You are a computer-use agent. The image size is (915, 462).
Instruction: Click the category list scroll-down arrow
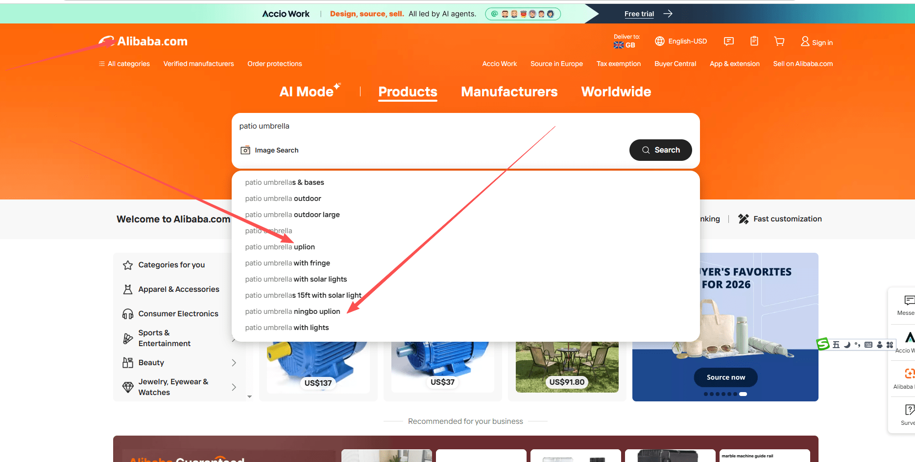pyautogui.click(x=250, y=396)
